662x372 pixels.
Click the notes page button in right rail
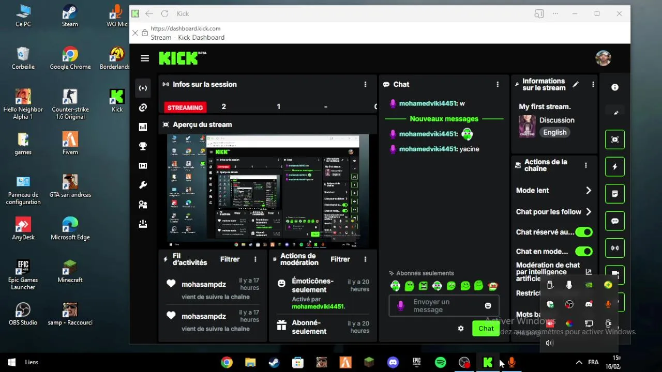[x=615, y=194]
